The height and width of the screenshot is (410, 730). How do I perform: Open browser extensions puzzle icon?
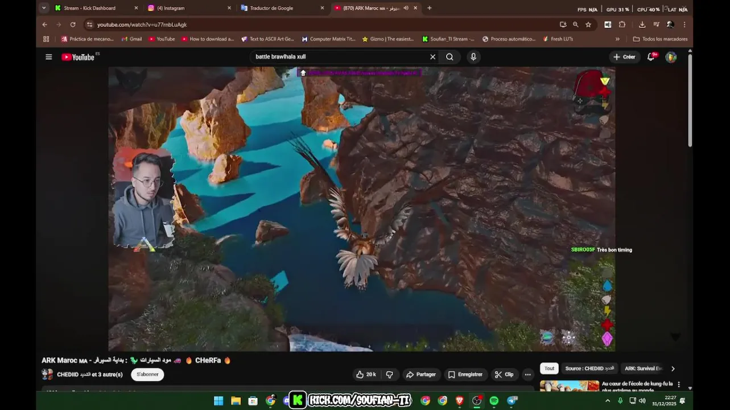tap(622, 24)
